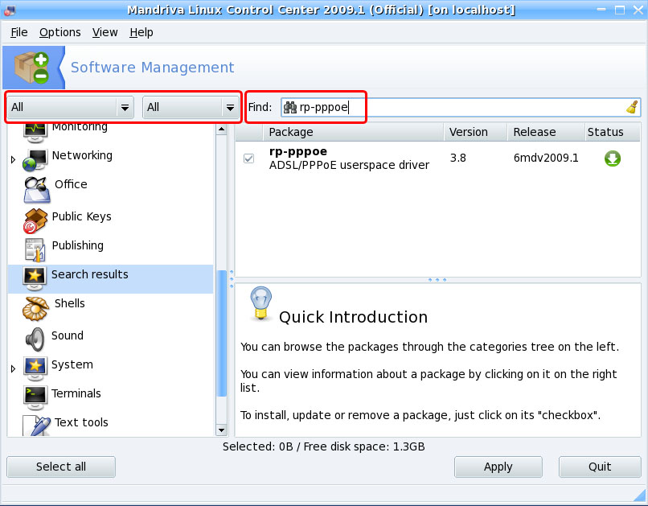648x506 pixels.
Task: Sort by the Package column header
Action: 353,132
